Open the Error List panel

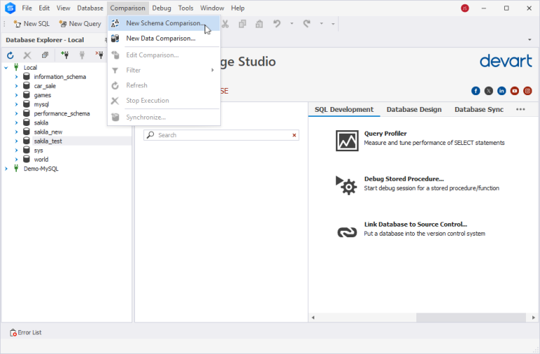26,332
